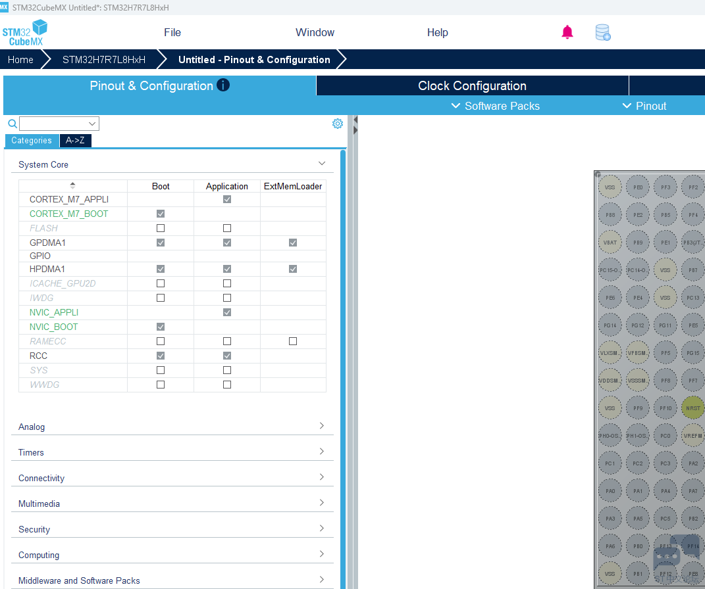
Task: Click the panel collapse left arrow
Action: 355,120
